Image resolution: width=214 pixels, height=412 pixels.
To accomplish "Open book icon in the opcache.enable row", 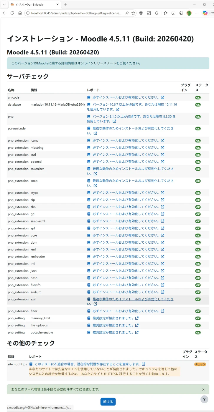I will pyautogui.click(x=89, y=332).
